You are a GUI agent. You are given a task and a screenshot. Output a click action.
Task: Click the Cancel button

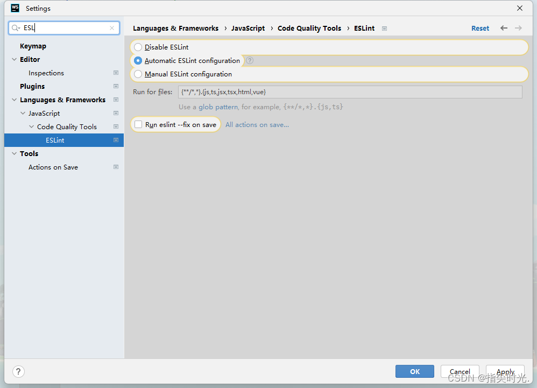(460, 371)
